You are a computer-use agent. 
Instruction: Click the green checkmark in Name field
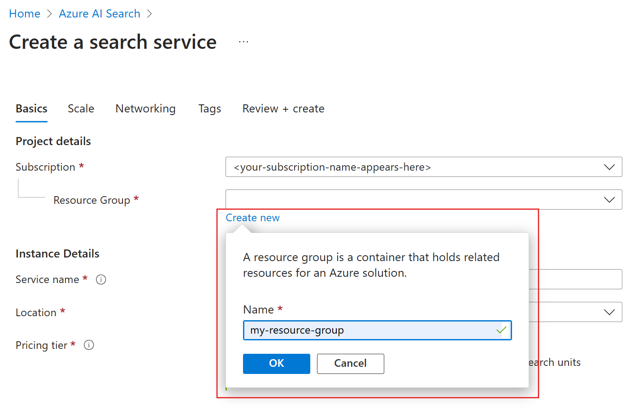pyautogui.click(x=501, y=330)
